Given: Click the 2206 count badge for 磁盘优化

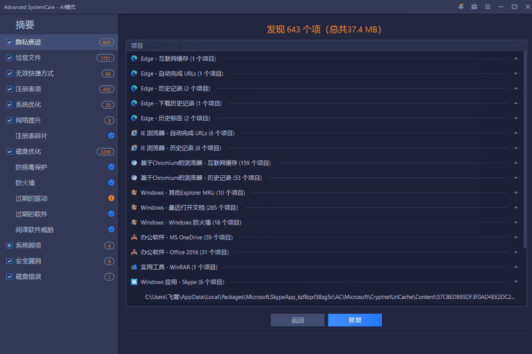Looking at the screenshot, I should coord(105,152).
